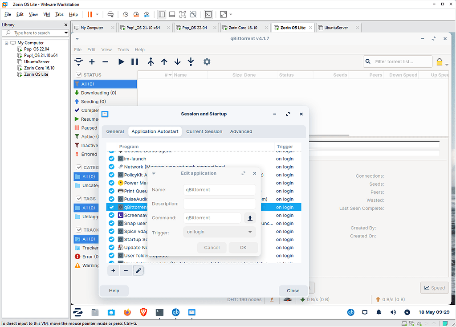Toggle im-launch autostart checkbox

[111, 159]
